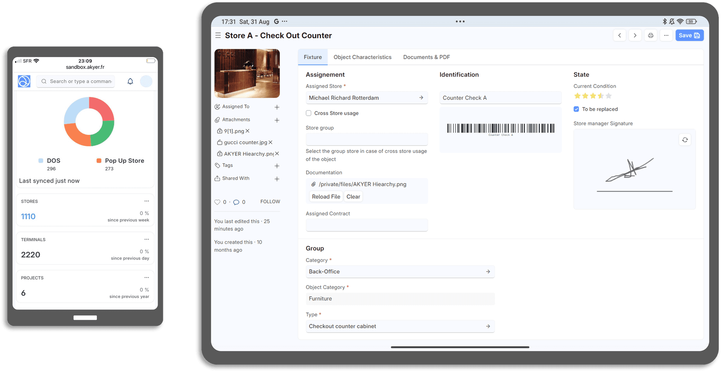The width and height of the screenshot is (721, 372).
Task: Open Assigned Store link arrow
Action: [421, 98]
